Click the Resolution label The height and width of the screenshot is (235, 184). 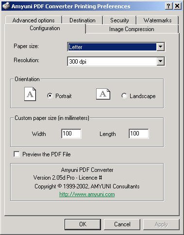click(x=26, y=60)
